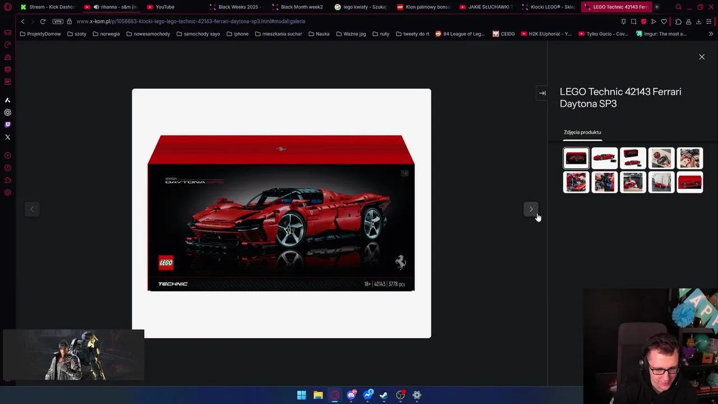The width and height of the screenshot is (718, 404).
Task: Open GX Corner gamepad icon in sidebar
Action: point(7,33)
